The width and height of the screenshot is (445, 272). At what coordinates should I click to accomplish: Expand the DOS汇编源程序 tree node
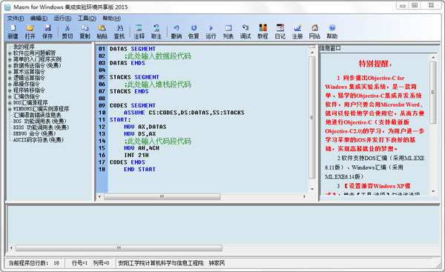click(10, 103)
